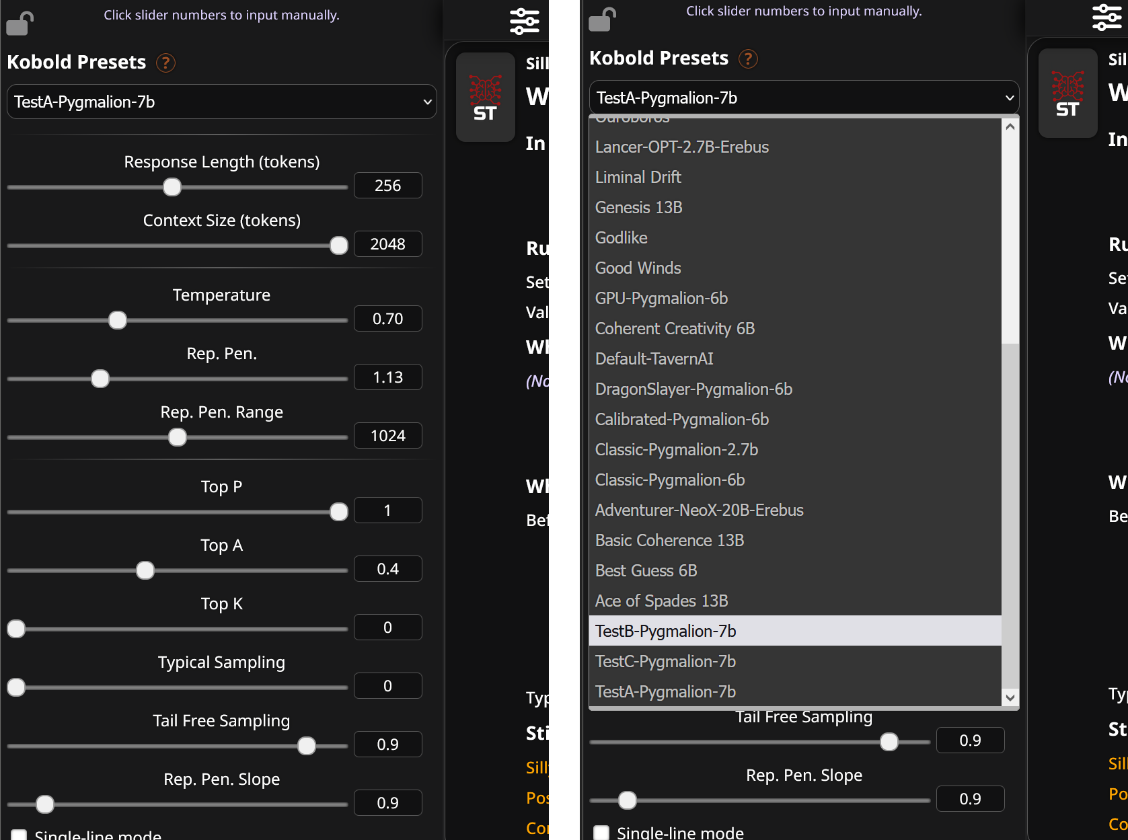The height and width of the screenshot is (840, 1128).
Task: Click the Typical Sampling slider handle
Action: click(x=16, y=687)
